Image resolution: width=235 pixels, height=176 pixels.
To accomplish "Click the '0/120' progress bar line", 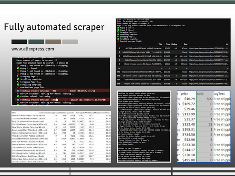I will point(63,91).
